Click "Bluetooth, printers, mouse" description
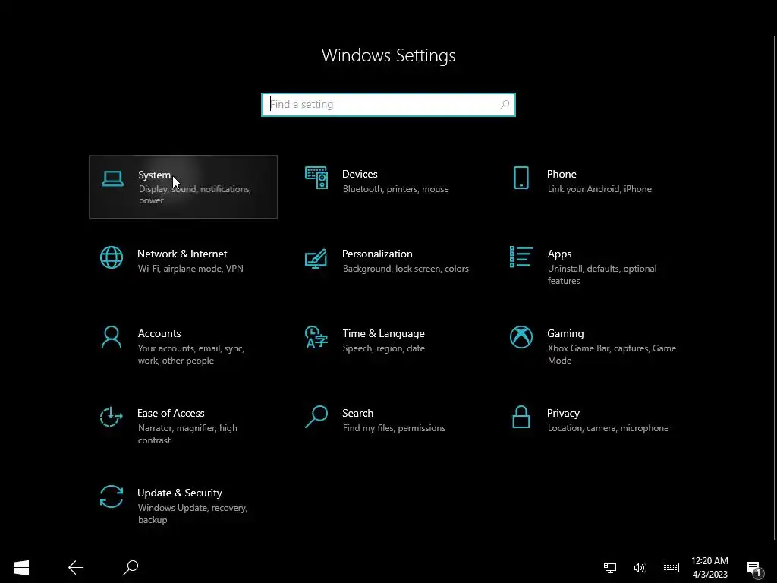The height and width of the screenshot is (583, 777). (395, 189)
